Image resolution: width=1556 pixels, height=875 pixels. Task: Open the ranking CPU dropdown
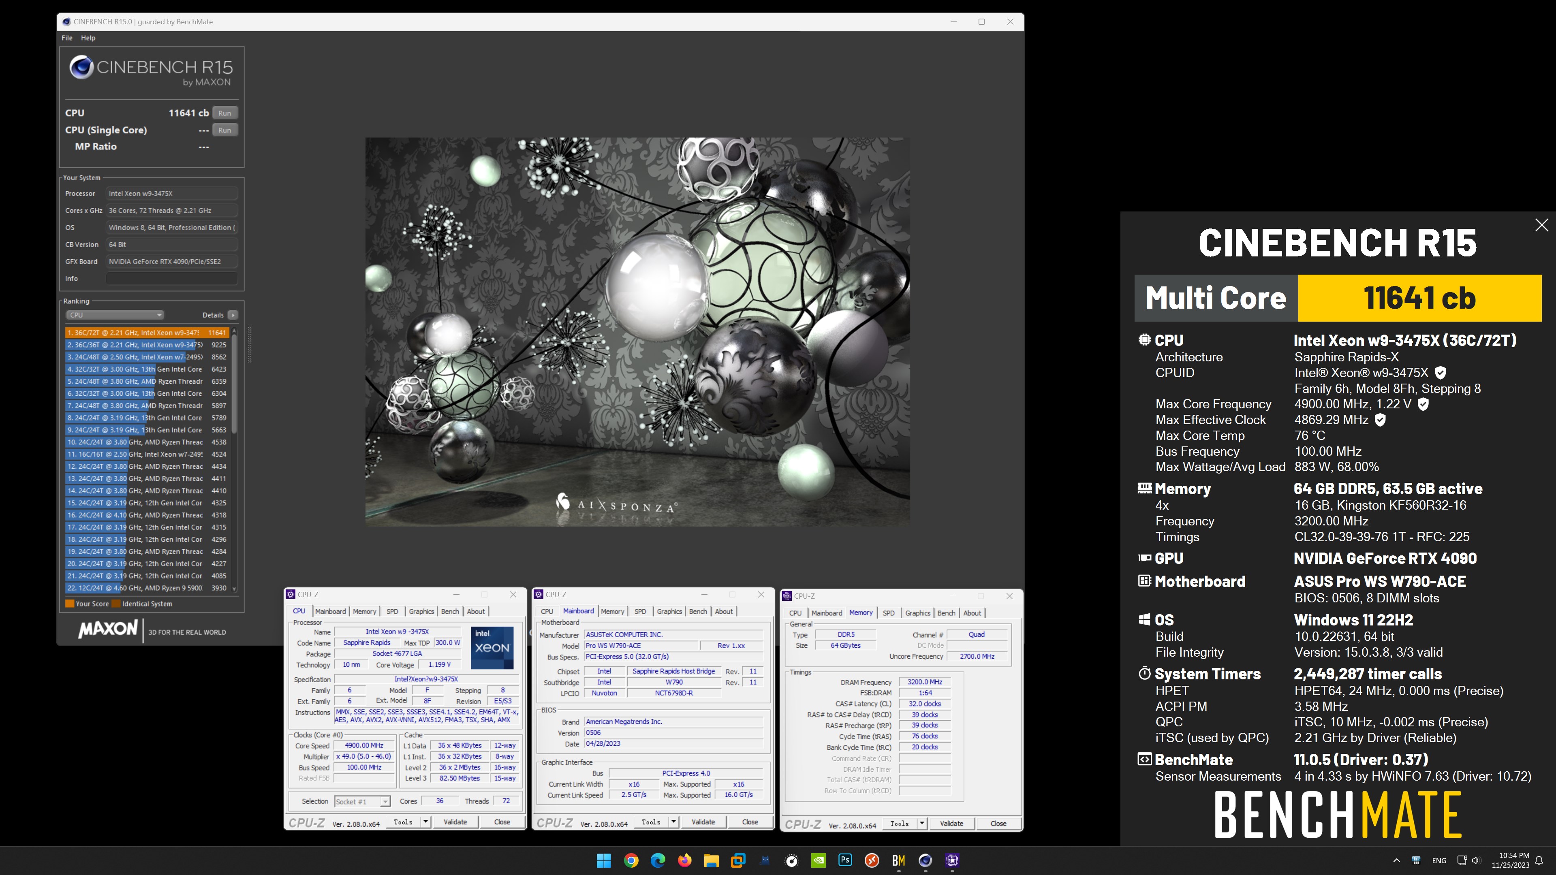115,315
